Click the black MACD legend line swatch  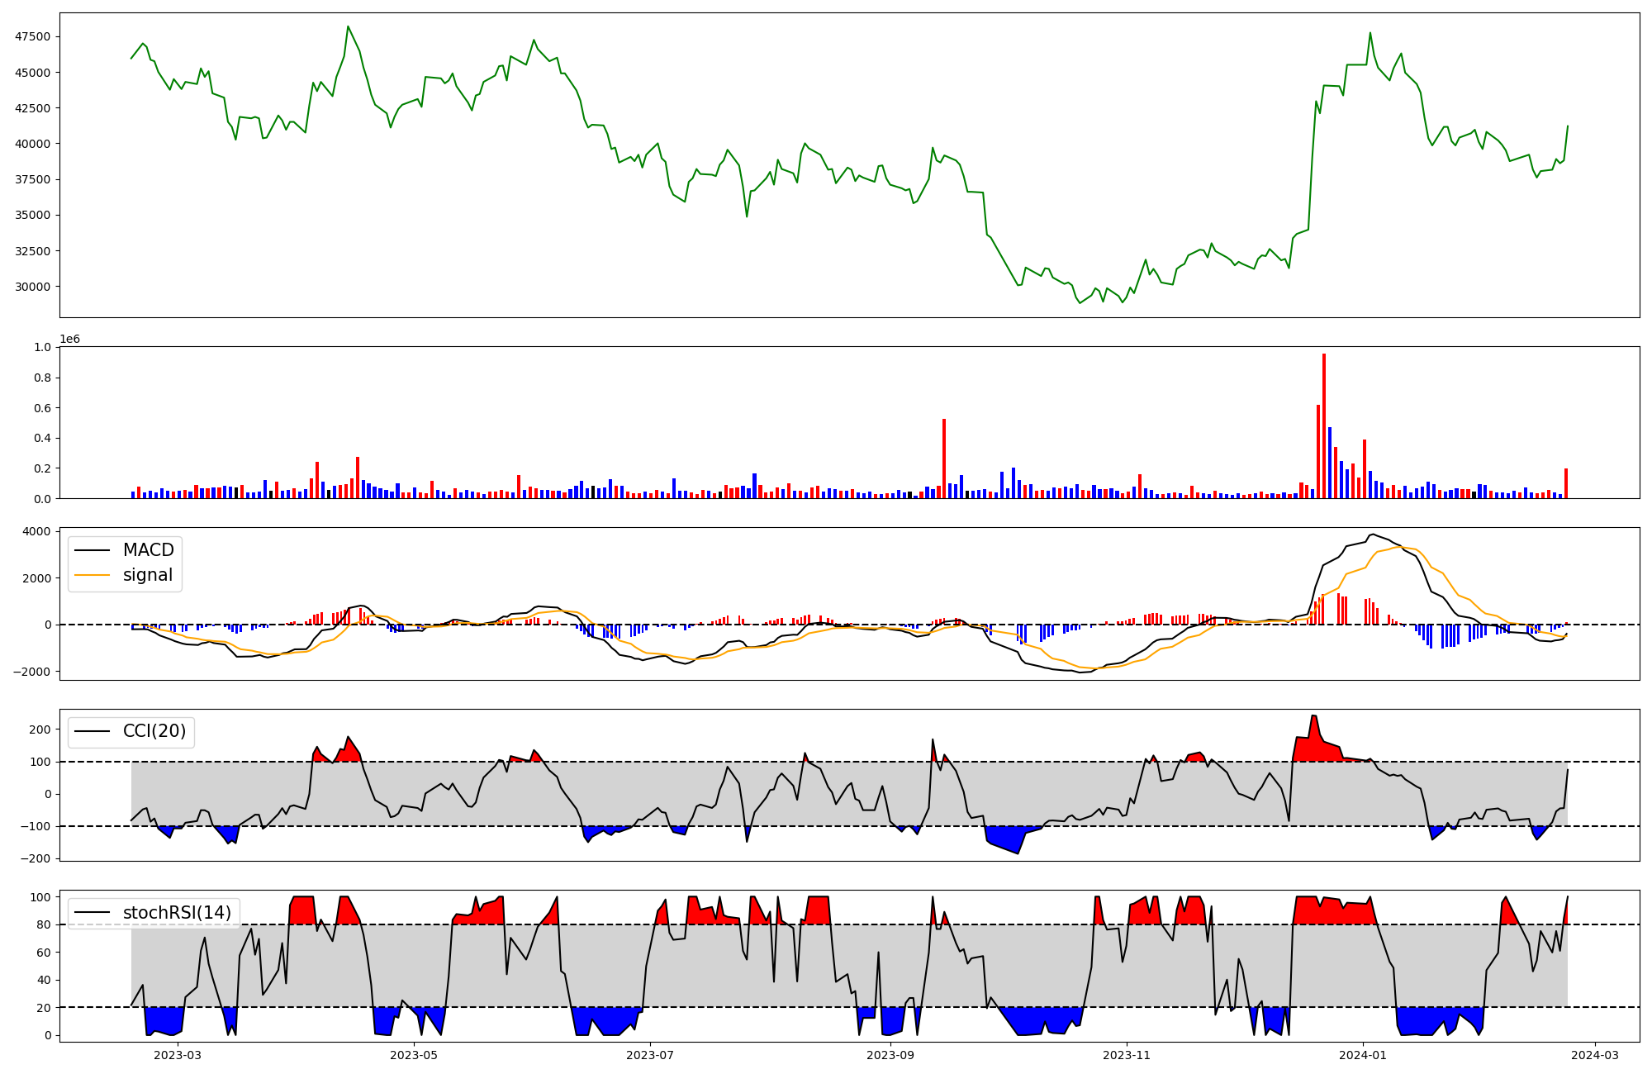click(93, 550)
